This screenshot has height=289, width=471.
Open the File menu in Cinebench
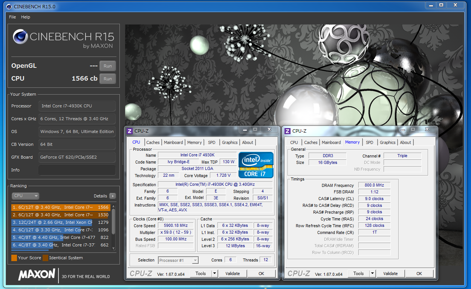tap(12, 17)
